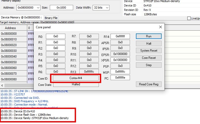Click log line 'Device ID:0x410'
The width and height of the screenshot is (200, 124).
point(18,111)
